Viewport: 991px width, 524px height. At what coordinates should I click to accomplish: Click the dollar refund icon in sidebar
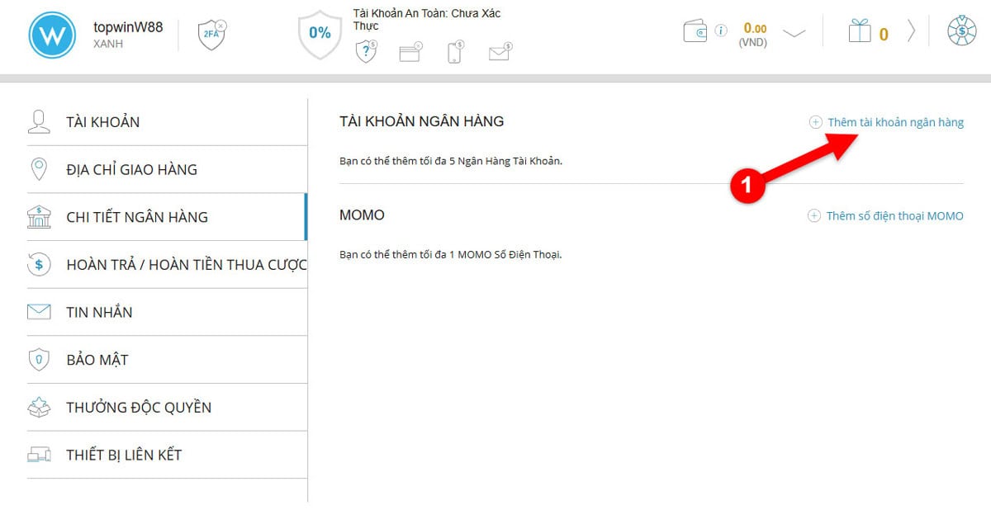pyautogui.click(x=39, y=264)
